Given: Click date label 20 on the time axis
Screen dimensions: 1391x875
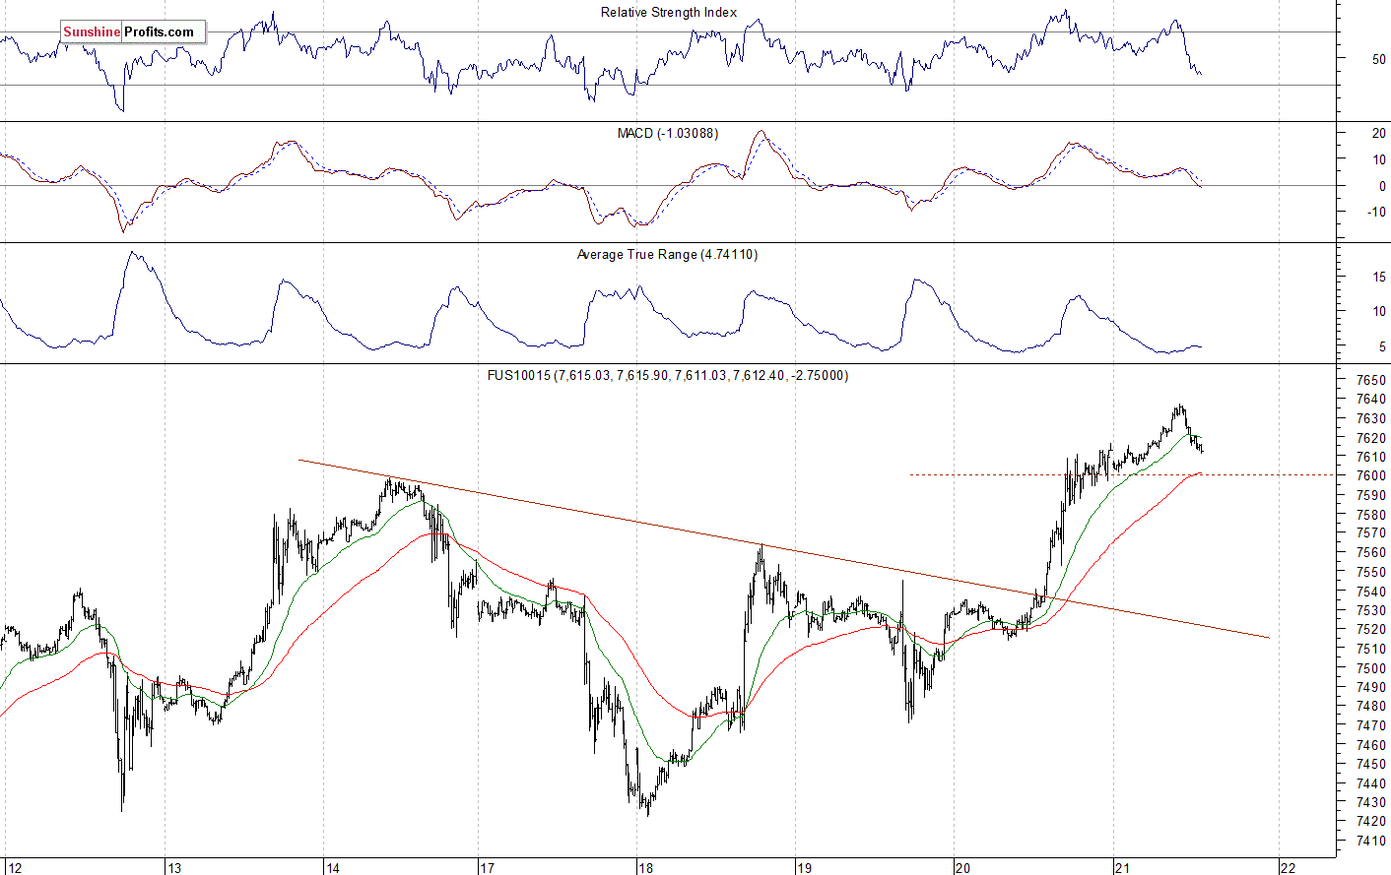Looking at the screenshot, I should pyautogui.click(x=962, y=868).
